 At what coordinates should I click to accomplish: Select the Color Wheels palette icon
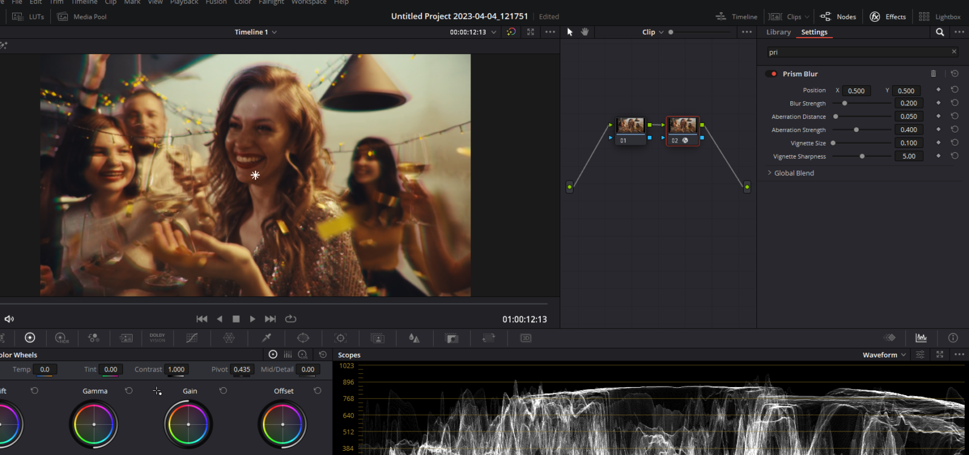(x=30, y=337)
